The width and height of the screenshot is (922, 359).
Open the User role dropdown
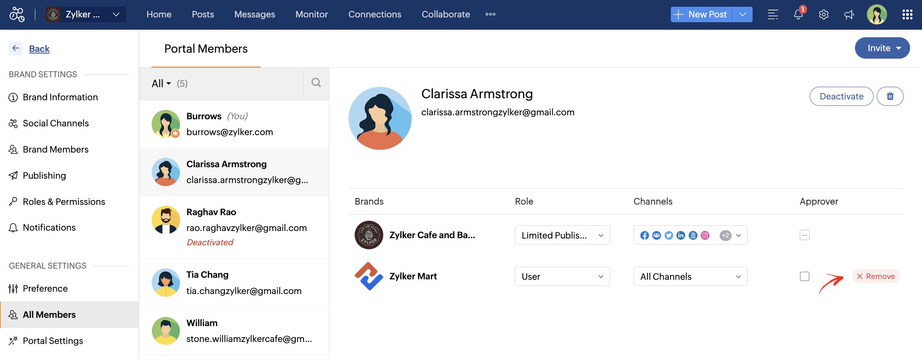click(562, 276)
